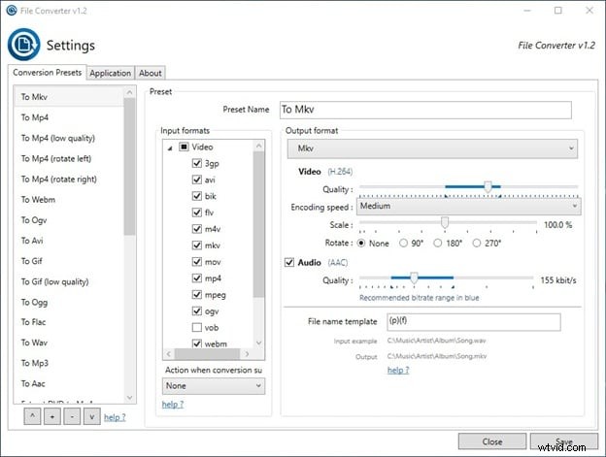Select None rotation option
The width and height of the screenshot is (606, 457).
[361, 244]
